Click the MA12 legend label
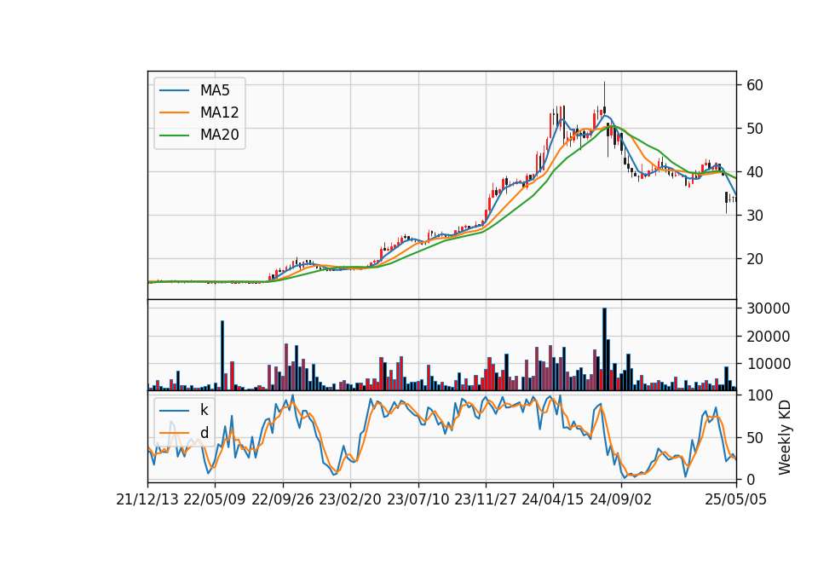Image resolution: width=818 pixels, height=588 pixels. 219,112
